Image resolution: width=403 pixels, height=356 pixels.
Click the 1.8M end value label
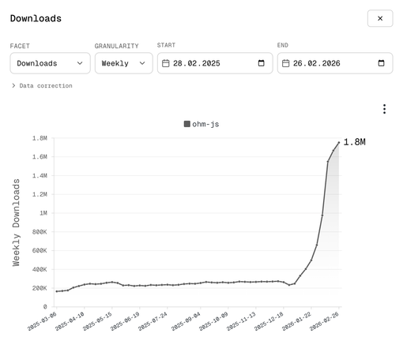tap(355, 142)
